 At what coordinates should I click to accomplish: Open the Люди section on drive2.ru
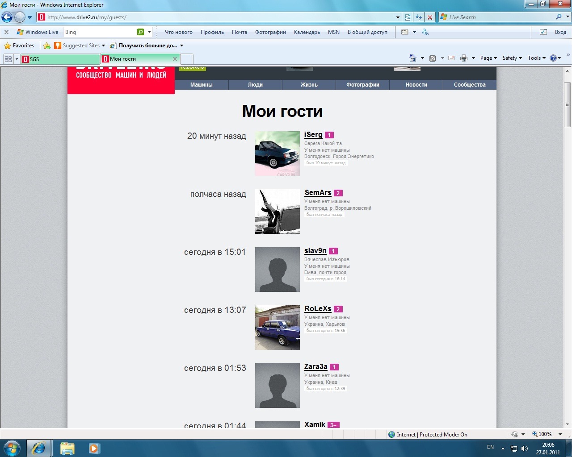coord(255,85)
